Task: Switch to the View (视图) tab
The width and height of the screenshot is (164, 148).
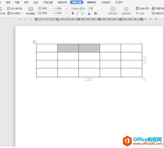Action: 17,2
